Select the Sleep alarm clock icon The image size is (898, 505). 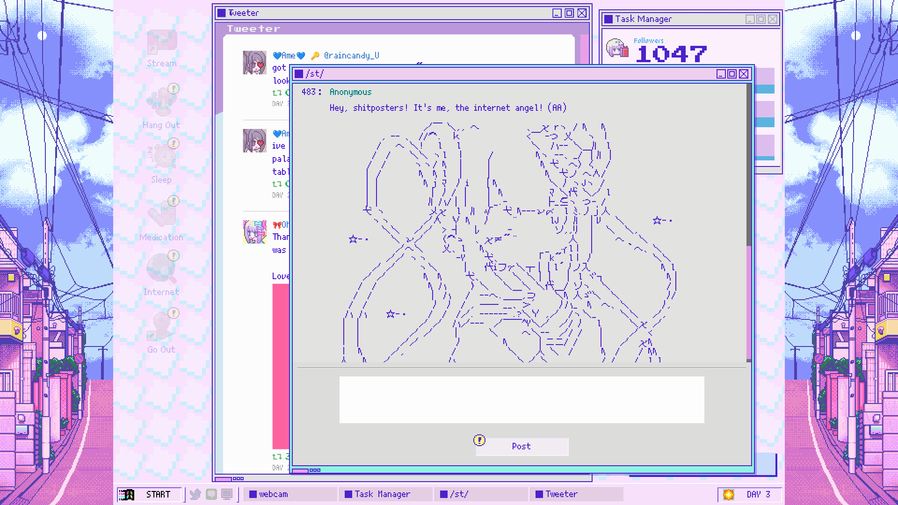(162, 157)
